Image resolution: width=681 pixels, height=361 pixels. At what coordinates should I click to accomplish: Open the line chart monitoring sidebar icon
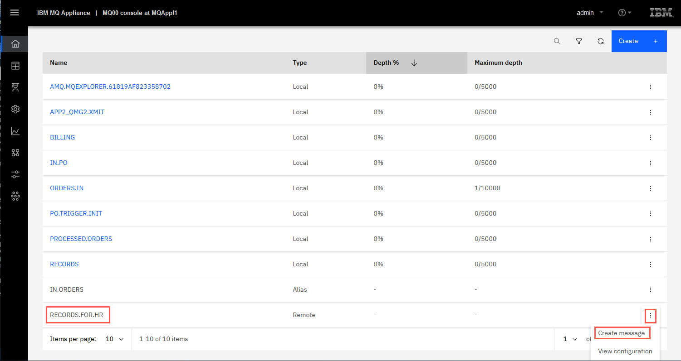coord(15,131)
